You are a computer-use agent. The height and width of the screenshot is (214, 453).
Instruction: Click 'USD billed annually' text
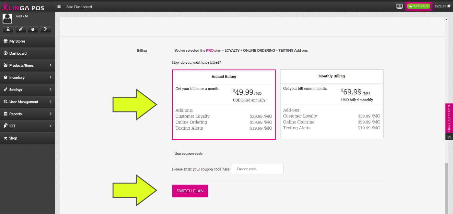[249, 100]
